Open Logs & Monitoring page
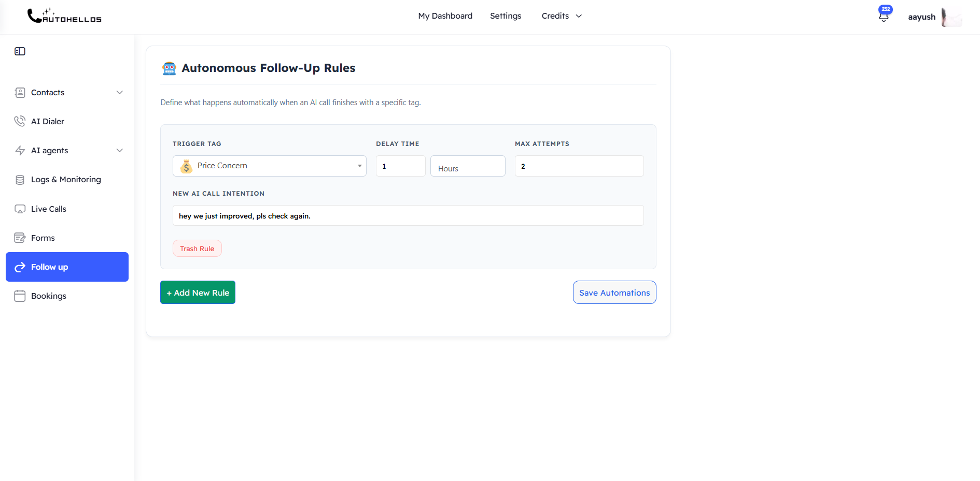This screenshot has width=980, height=481. pos(67,180)
